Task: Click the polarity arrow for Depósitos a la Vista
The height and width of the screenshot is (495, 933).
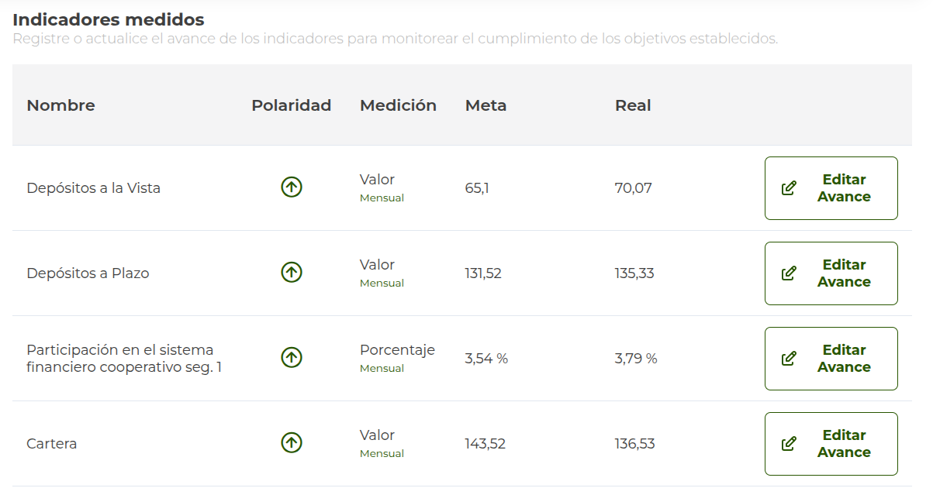Action: pyautogui.click(x=291, y=187)
